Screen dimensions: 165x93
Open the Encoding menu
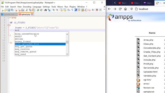[x=27, y=7]
